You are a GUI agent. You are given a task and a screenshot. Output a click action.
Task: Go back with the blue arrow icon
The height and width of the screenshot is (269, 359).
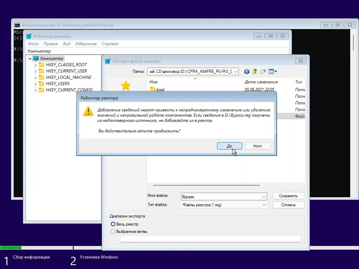point(246,71)
